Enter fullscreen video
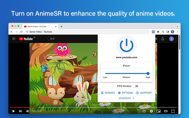This screenshot has height=118, width=189. pos(173,111)
